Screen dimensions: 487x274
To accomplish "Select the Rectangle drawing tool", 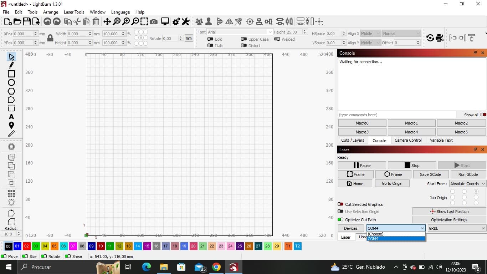I will coord(11,74).
